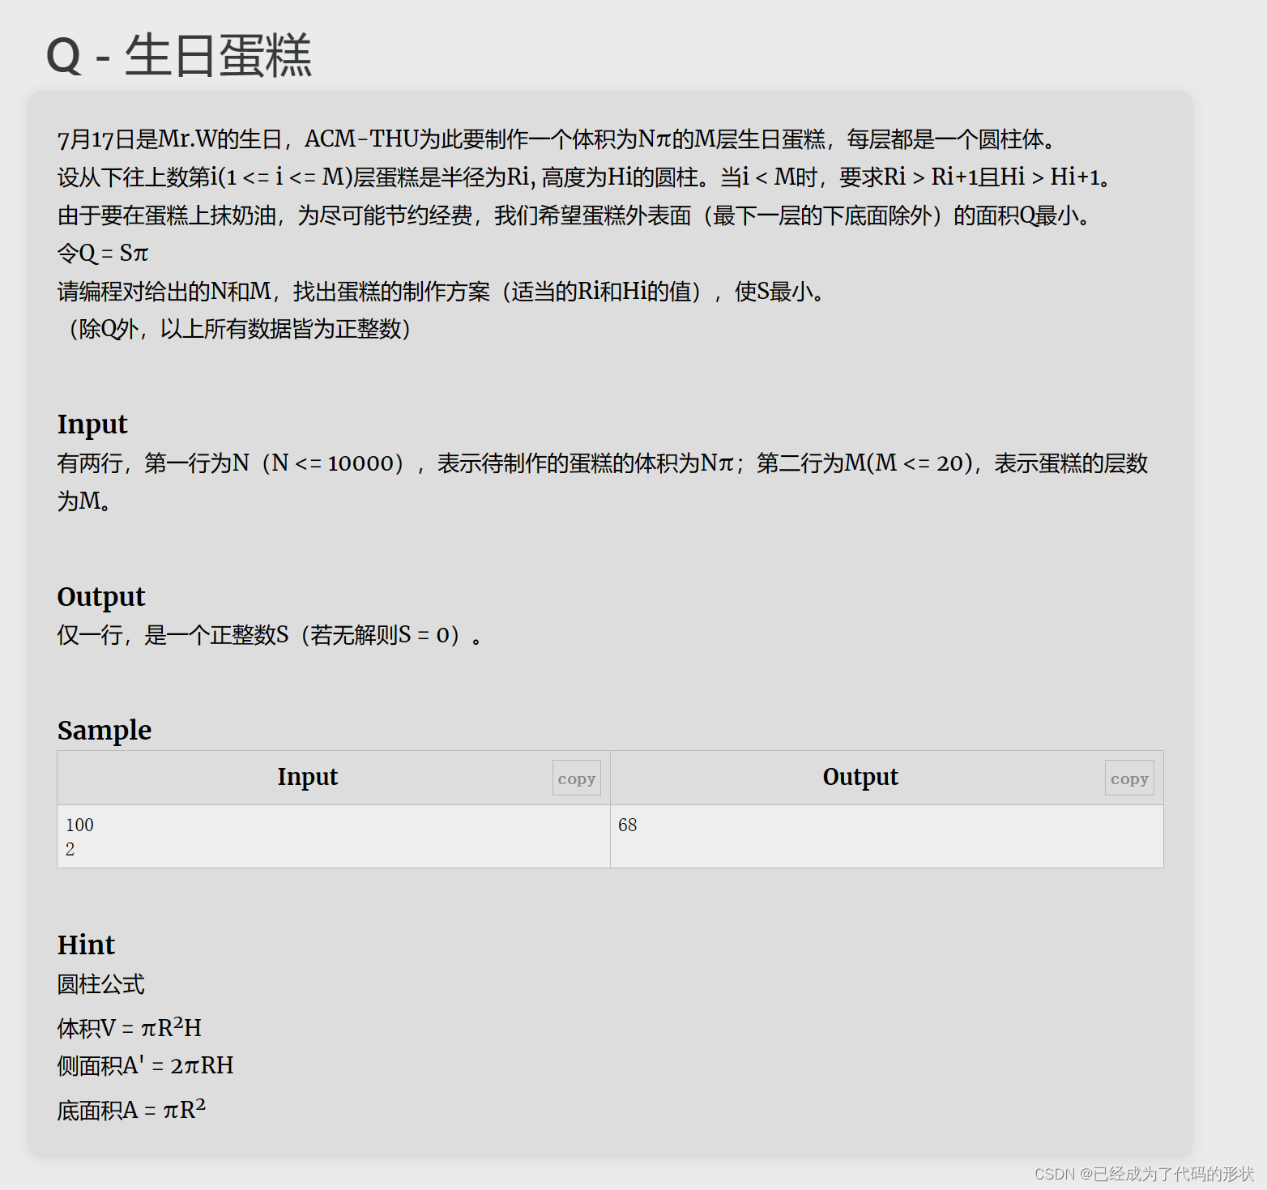Click the line starting '由于要在蛋糕上抹奶油'
This screenshot has width=1267, height=1190.
click(x=574, y=215)
